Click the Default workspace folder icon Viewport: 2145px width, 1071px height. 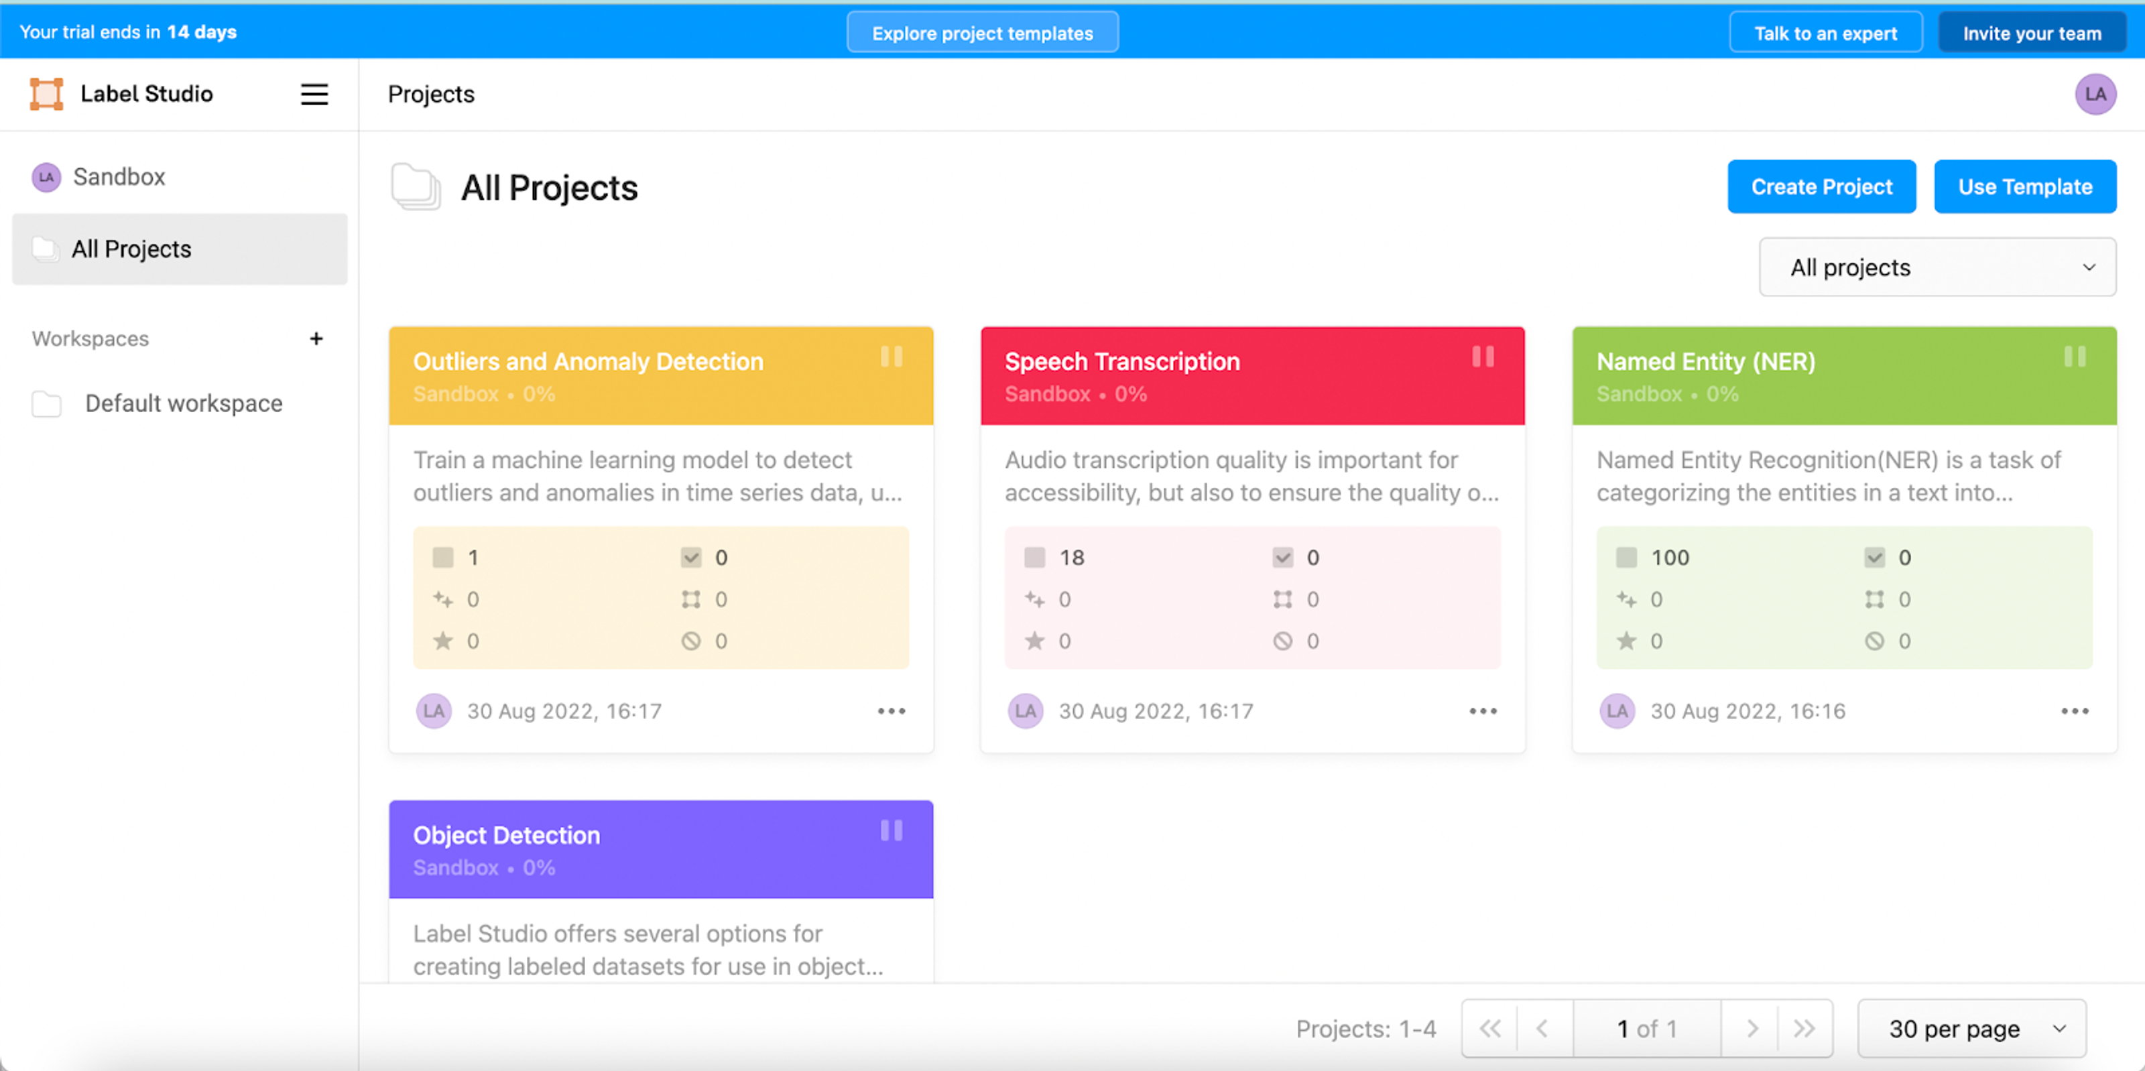[x=47, y=404]
